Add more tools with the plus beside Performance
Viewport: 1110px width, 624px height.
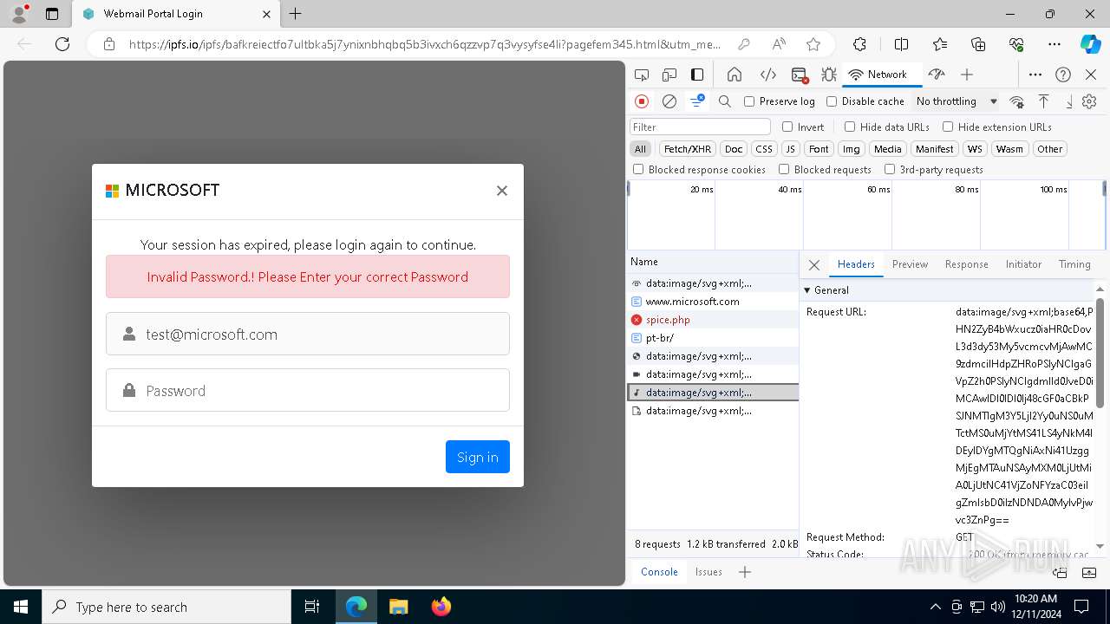click(x=967, y=75)
